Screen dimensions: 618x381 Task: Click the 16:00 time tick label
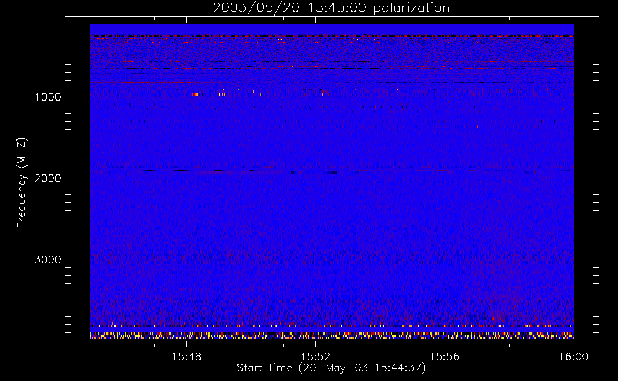click(574, 357)
